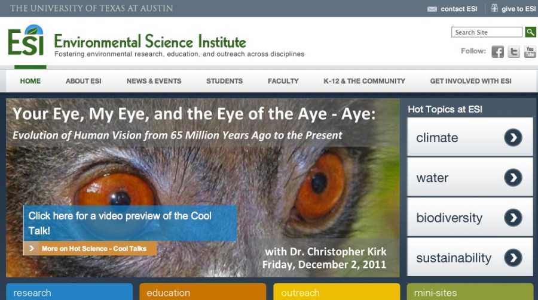Expand the sustainability hot topic arrow
Screen dimensions: 538x300
click(x=513, y=258)
